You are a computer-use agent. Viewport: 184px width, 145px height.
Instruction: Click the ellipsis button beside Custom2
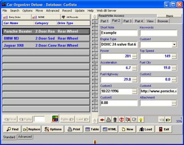[174, 80]
